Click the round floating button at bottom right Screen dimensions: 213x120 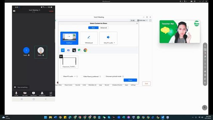(205, 108)
